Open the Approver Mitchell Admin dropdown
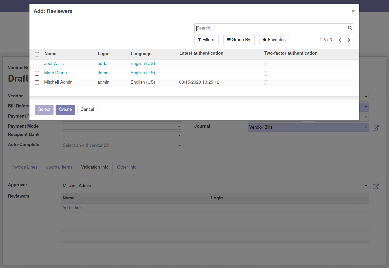The width and height of the screenshot is (389, 268). tap(215, 186)
